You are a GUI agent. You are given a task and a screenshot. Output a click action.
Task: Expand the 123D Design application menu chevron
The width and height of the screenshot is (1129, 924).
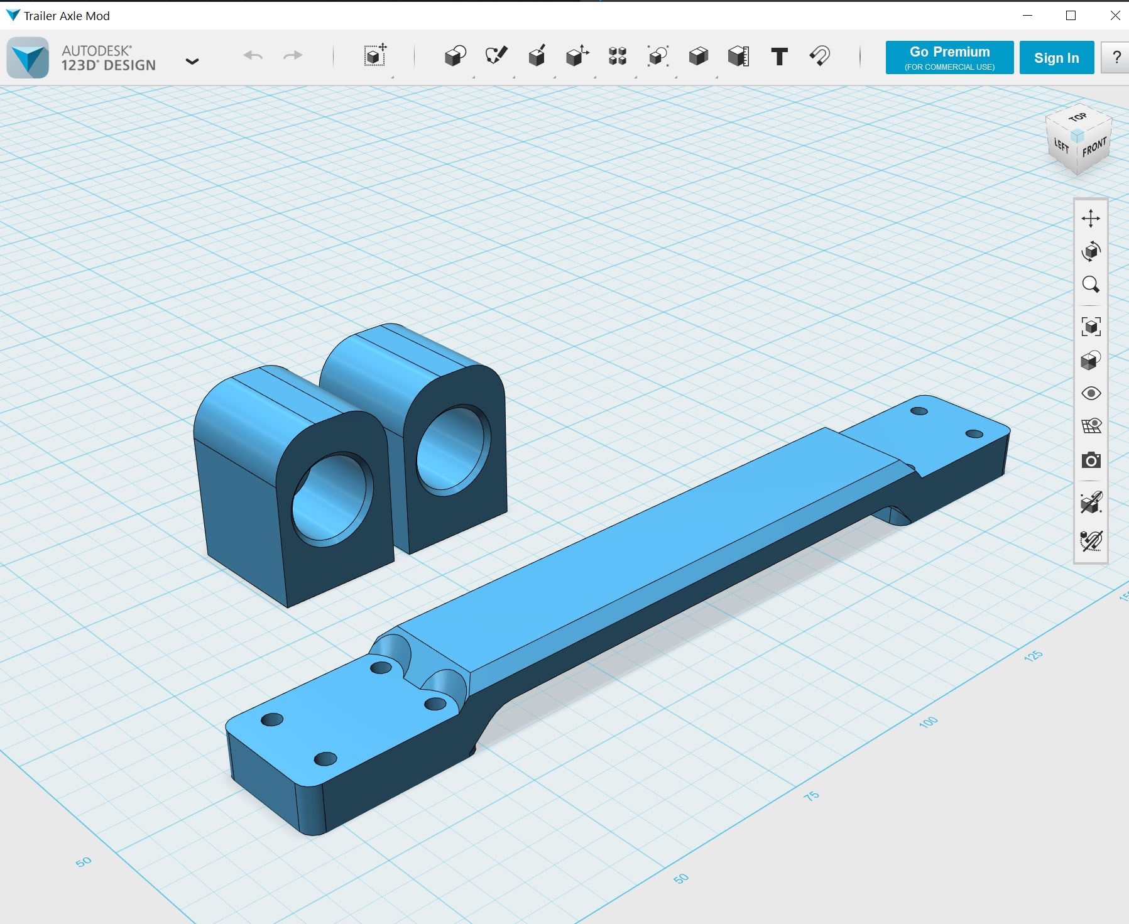pos(192,61)
